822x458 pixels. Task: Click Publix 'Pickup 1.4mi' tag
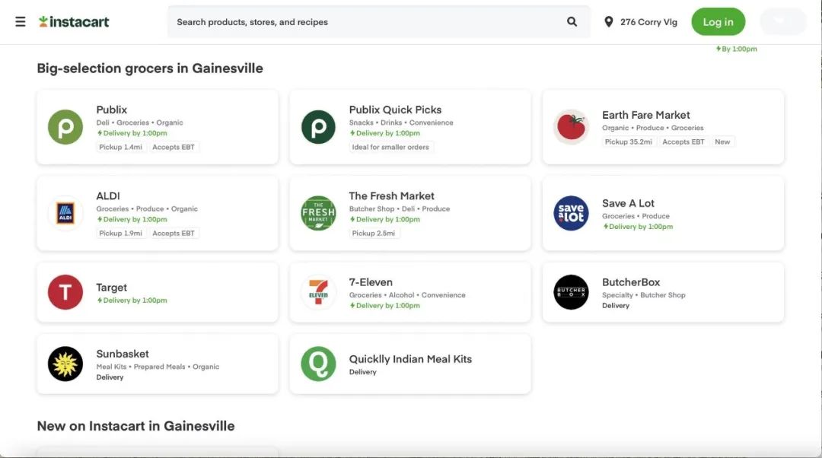[x=120, y=148]
